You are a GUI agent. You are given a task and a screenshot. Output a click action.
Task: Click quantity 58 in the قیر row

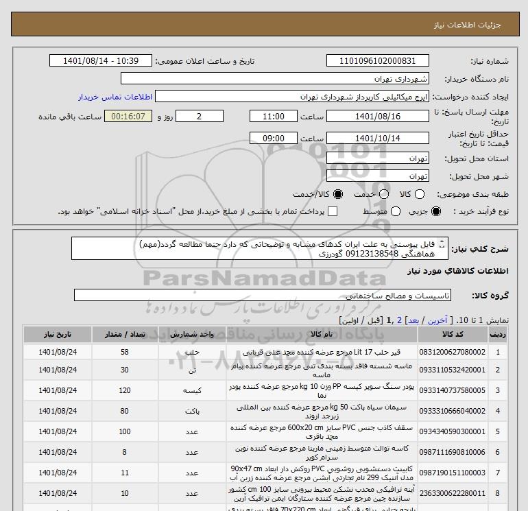tap(125, 352)
